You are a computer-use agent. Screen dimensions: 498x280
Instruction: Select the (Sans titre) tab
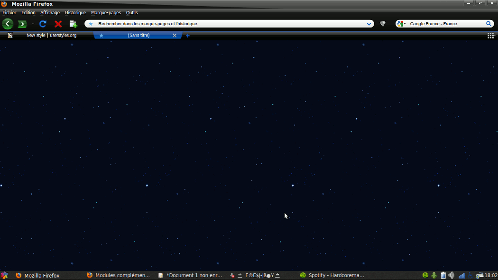[x=138, y=35]
